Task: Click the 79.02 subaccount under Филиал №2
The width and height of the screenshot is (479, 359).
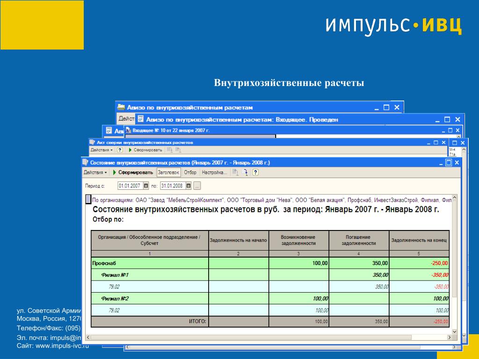Action: (114, 310)
